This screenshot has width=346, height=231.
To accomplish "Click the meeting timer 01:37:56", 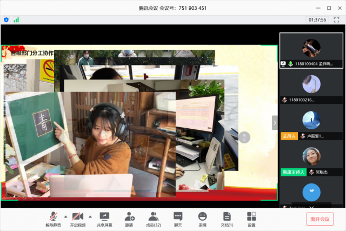I will coord(317,19).
